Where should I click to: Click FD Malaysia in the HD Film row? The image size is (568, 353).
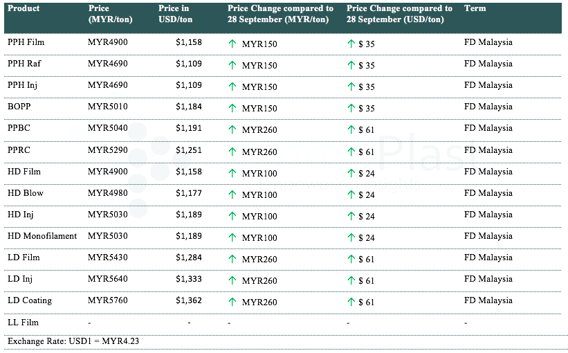pyautogui.click(x=488, y=172)
